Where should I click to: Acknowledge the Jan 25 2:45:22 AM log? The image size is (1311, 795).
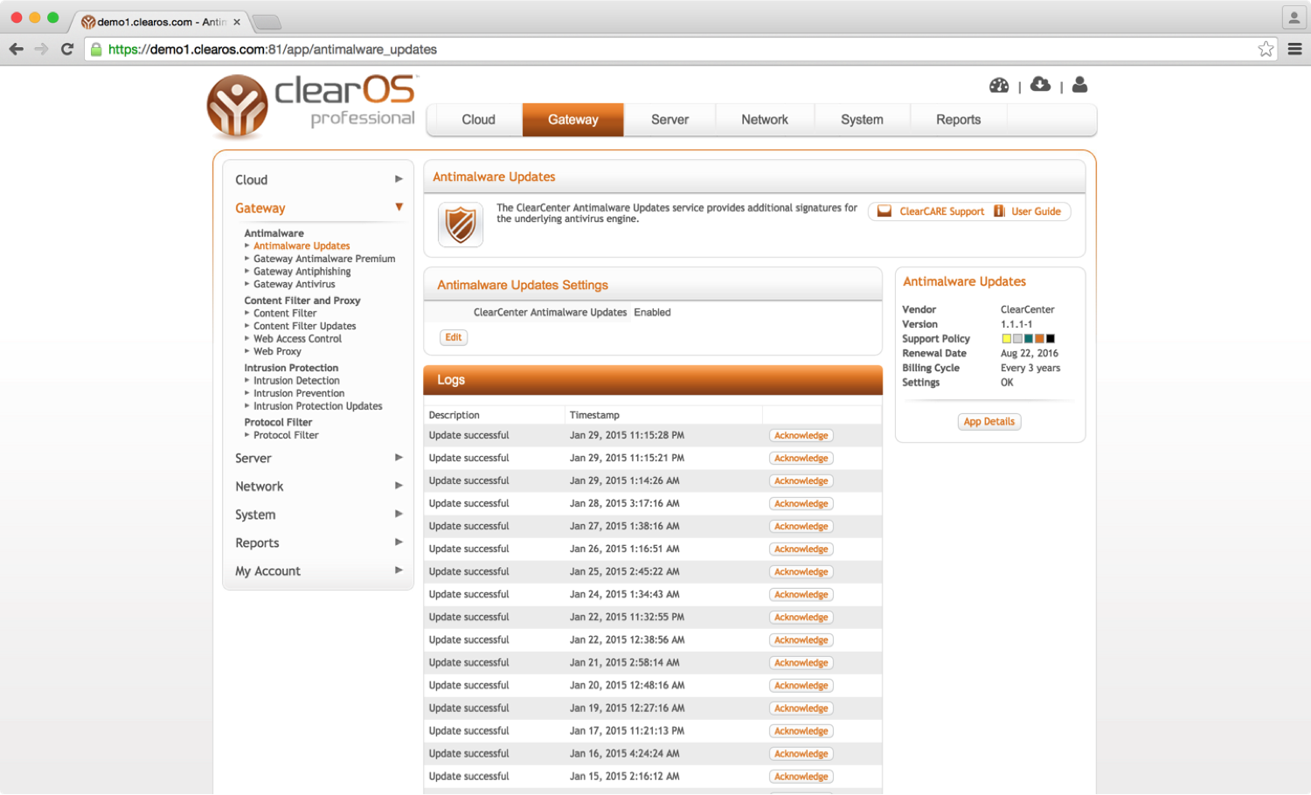801,571
